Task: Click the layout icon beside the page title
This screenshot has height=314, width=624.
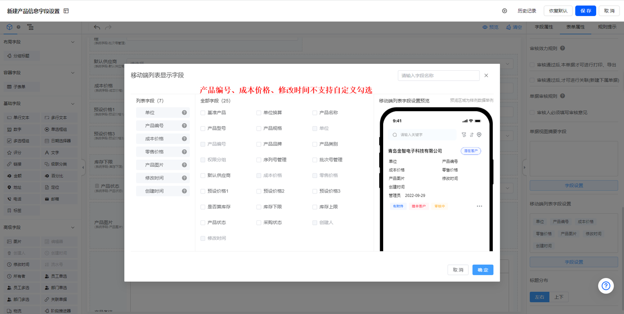Action: (66, 11)
